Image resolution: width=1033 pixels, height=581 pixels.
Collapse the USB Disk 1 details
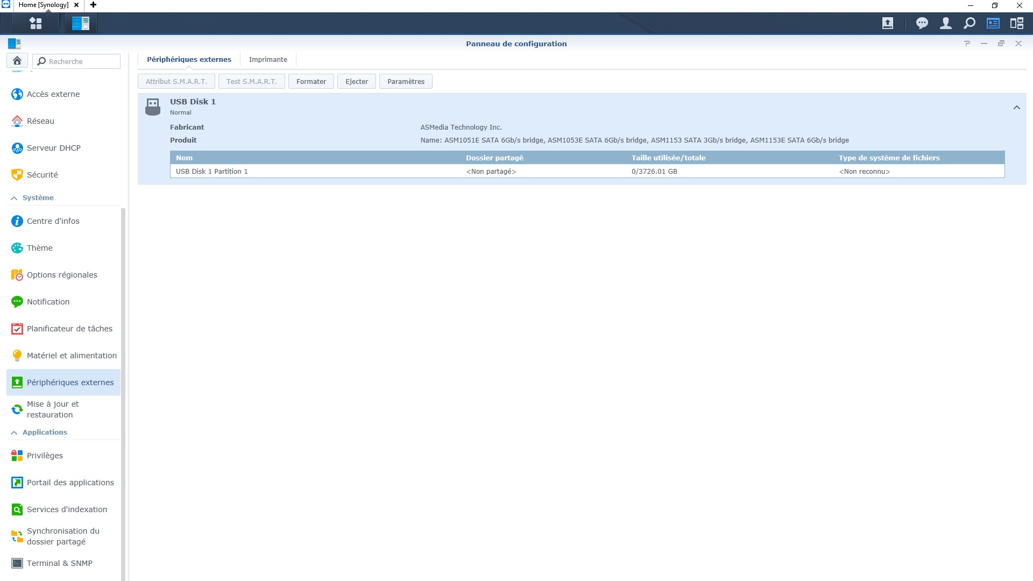click(x=1016, y=108)
